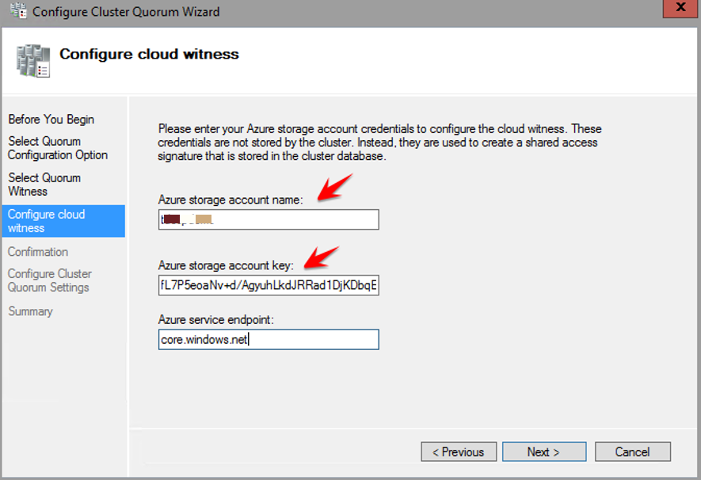Screen dimensions: 701x480
Task: Click the Azure storage account name label
Action: pyautogui.click(x=230, y=200)
